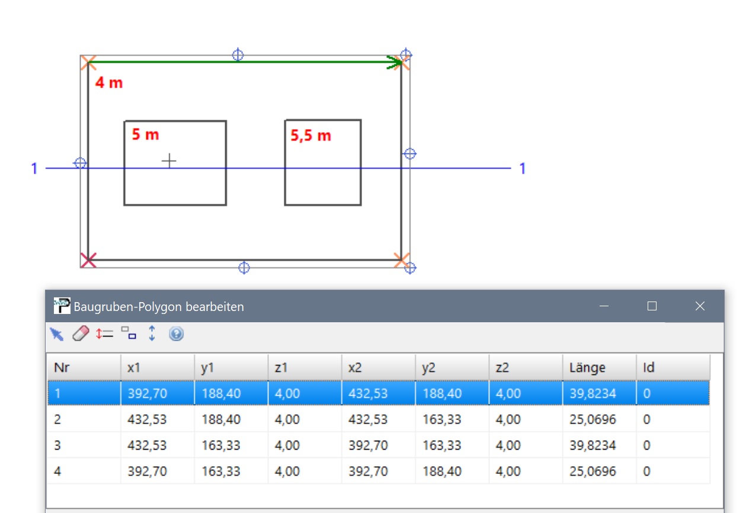Select the blue arrow pointer tool
Viewport: 746px width, 513px height.
[x=57, y=334]
